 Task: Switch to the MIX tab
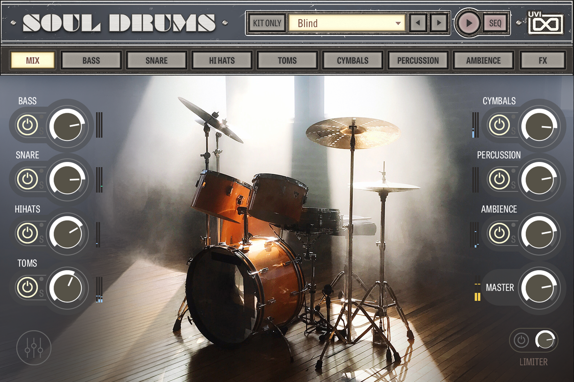pos(33,60)
